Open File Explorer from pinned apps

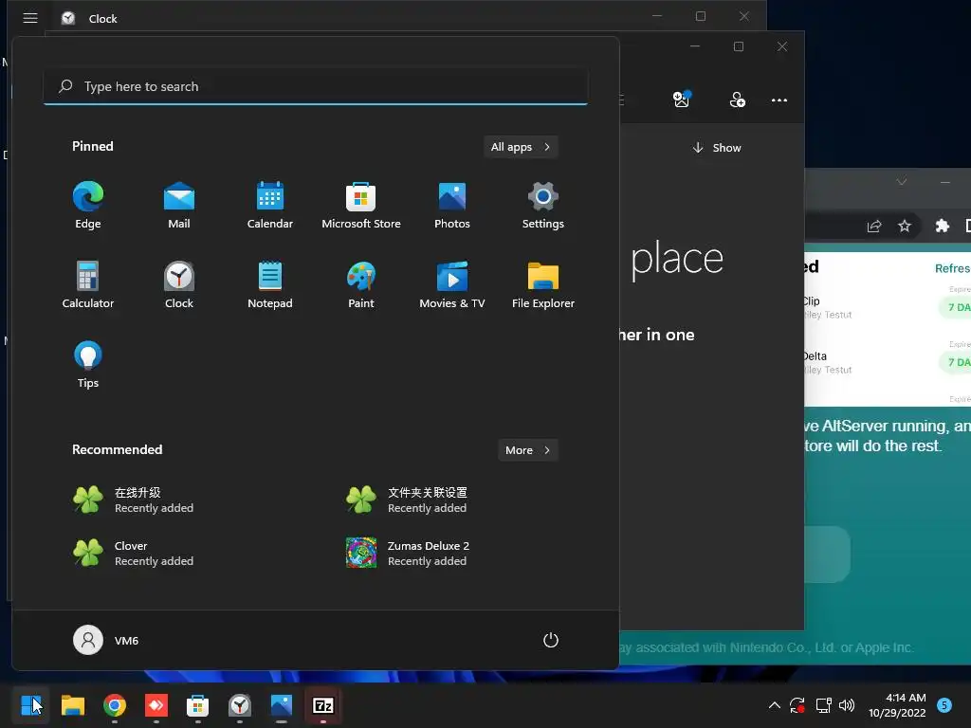coord(543,284)
